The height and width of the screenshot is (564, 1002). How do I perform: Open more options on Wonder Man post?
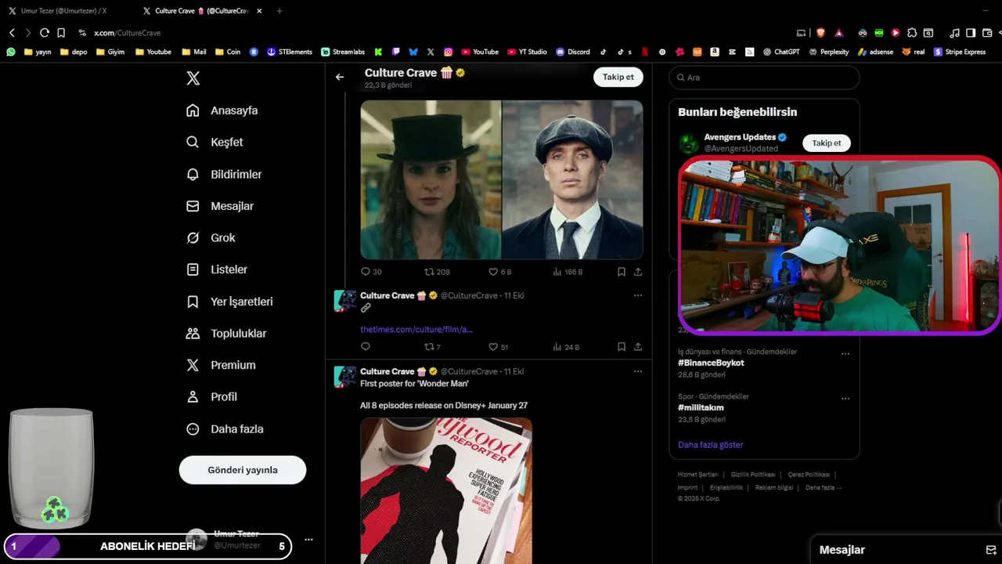coord(638,371)
